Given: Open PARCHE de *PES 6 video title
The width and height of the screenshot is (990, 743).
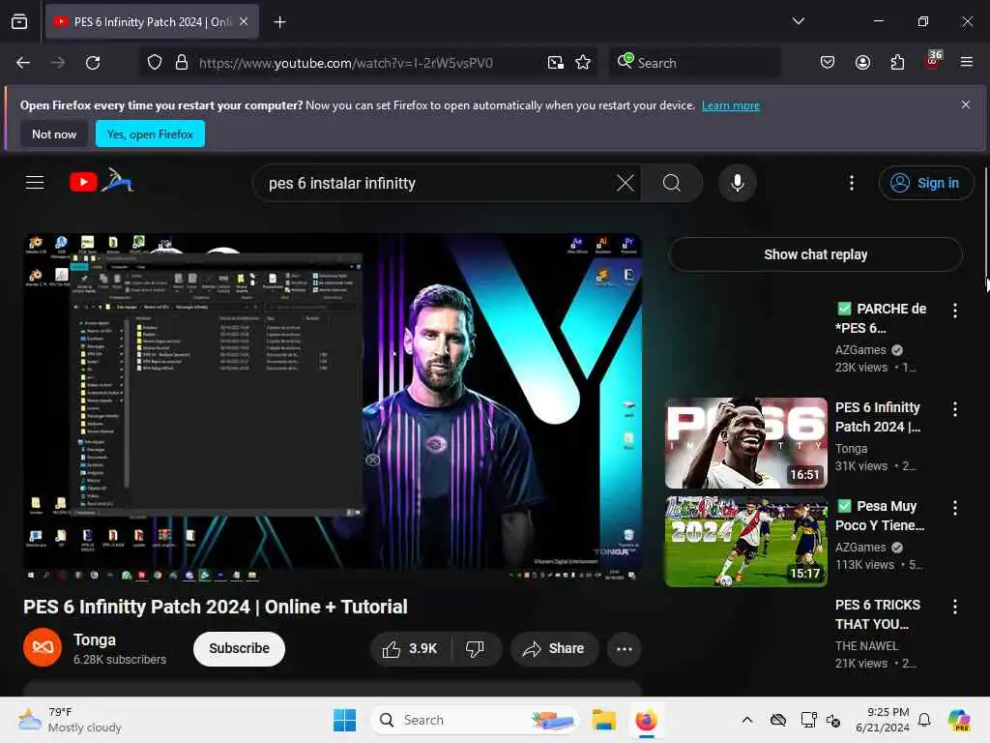Looking at the screenshot, I should (x=882, y=318).
